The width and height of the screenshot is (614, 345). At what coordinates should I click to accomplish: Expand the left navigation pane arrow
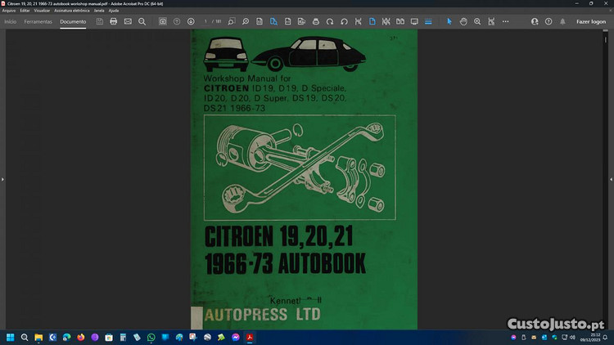point(3,178)
